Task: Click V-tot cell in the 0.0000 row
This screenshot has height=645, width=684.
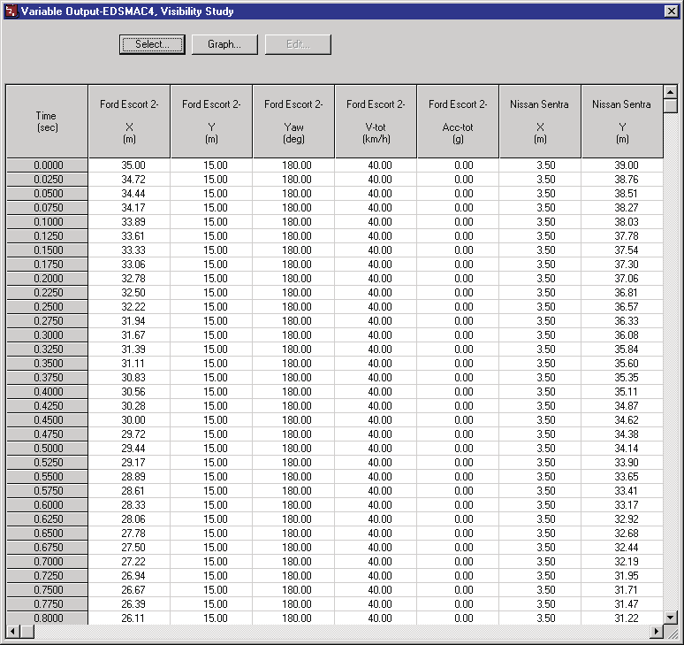Action: click(376, 165)
